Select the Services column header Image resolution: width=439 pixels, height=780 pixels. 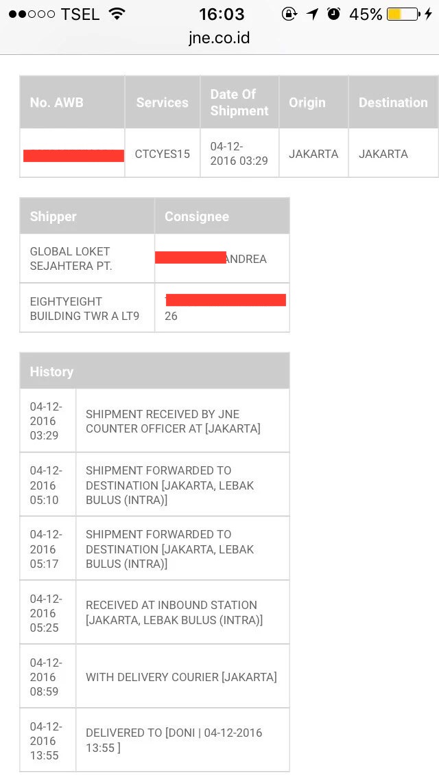(162, 102)
